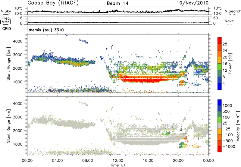Click the noise trace in the N.Sky panel
Viewport: 241px width, 167px height.
pyautogui.click(x=118, y=11)
